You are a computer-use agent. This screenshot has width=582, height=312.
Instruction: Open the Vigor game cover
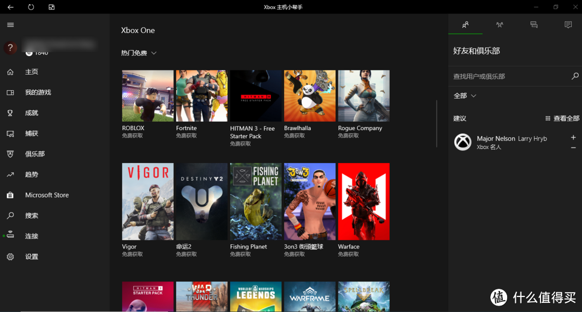point(148,202)
